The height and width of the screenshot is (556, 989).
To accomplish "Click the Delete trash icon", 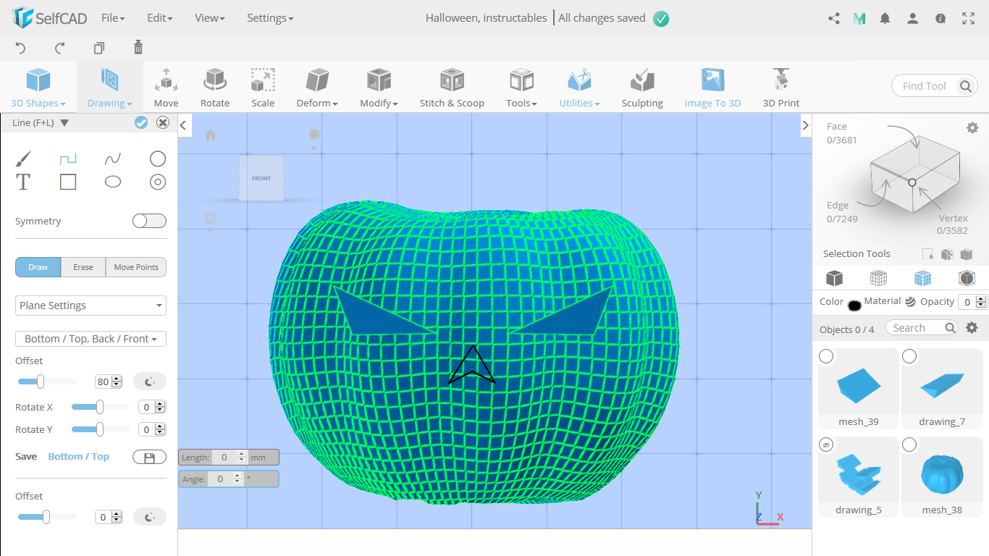I will point(138,48).
